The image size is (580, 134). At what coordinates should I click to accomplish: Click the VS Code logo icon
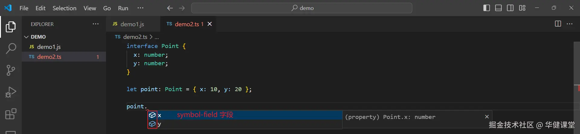point(8,8)
